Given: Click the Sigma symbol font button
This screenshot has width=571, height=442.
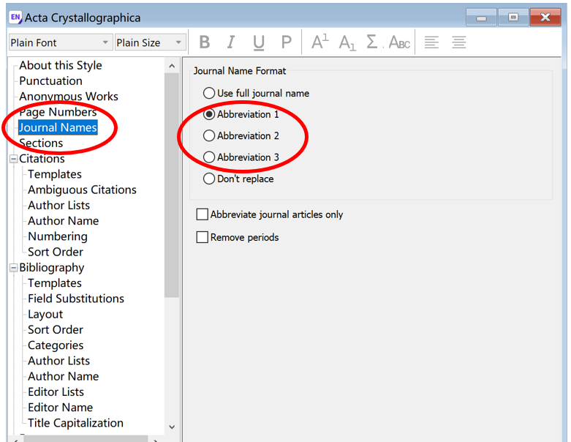Looking at the screenshot, I should coord(372,42).
